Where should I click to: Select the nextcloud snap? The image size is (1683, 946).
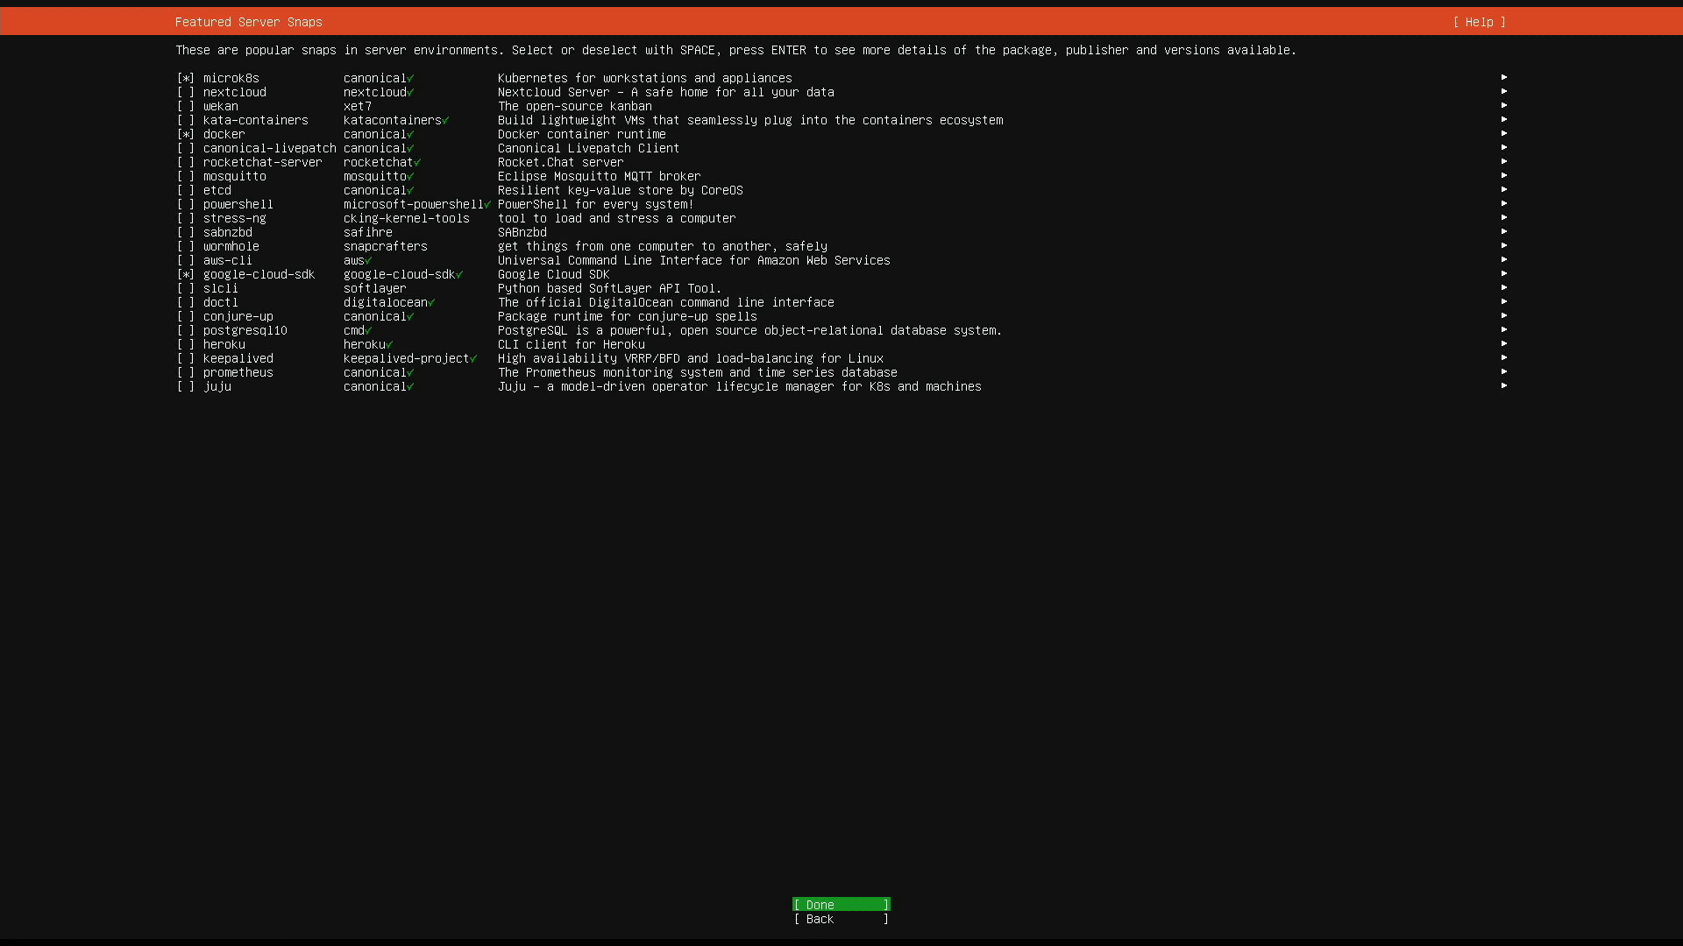coord(186,92)
